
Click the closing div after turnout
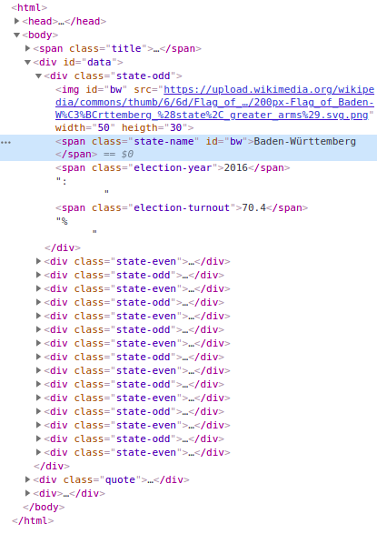pyautogui.click(x=63, y=247)
